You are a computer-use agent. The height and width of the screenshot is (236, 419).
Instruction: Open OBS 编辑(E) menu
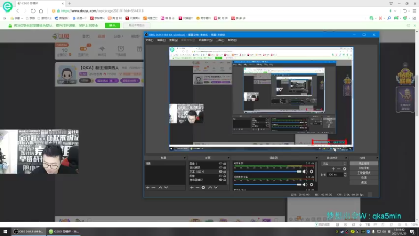161,40
